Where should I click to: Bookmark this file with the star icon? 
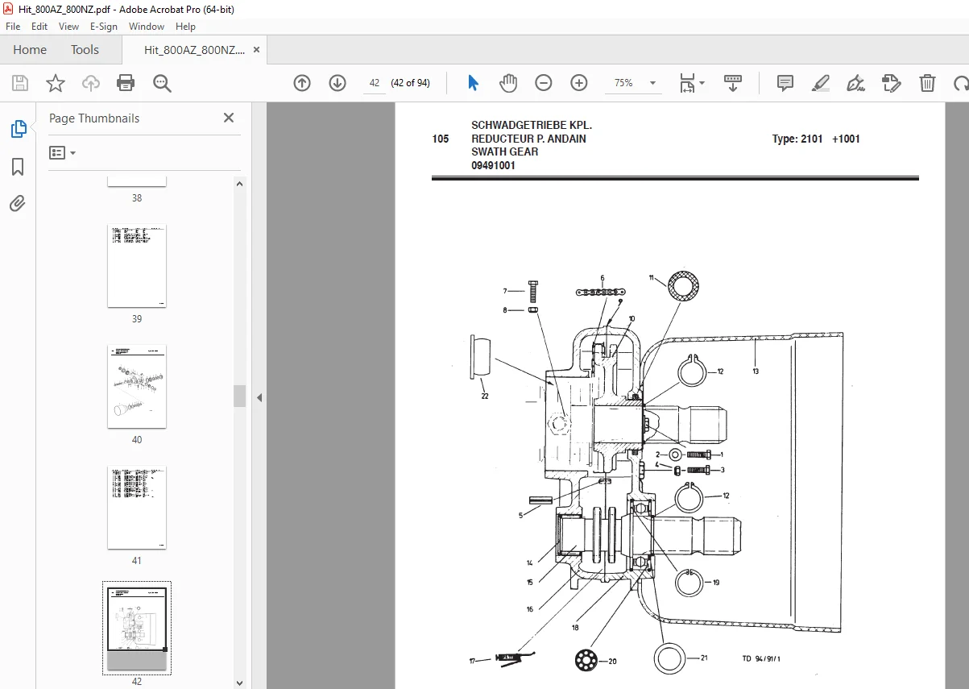pyautogui.click(x=55, y=83)
